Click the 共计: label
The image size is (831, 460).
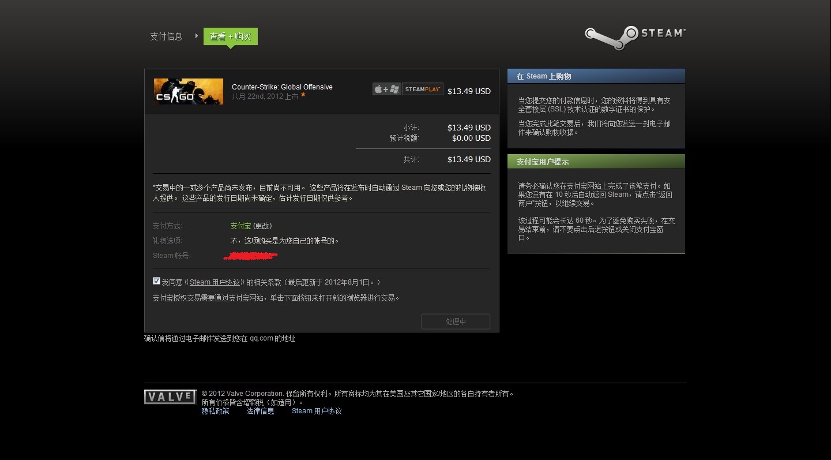[411, 159]
